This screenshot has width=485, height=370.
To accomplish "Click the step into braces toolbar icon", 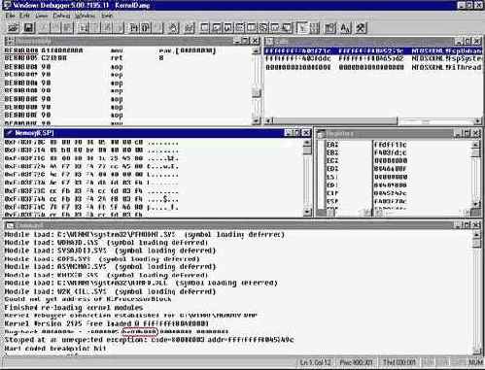I will pyautogui.click(x=134, y=28).
